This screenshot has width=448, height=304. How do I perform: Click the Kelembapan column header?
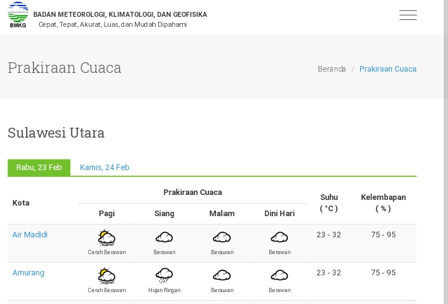pos(383,202)
